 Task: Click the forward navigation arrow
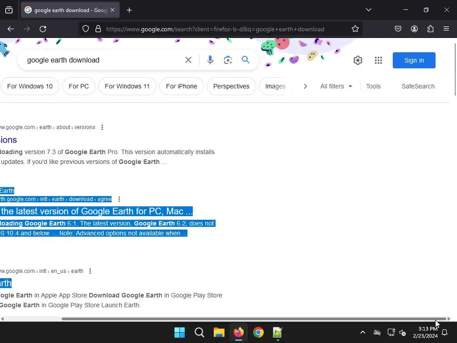[x=27, y=29]
